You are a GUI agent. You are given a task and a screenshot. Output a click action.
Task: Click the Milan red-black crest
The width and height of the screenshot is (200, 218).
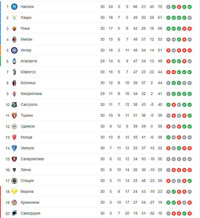(14, 39)
